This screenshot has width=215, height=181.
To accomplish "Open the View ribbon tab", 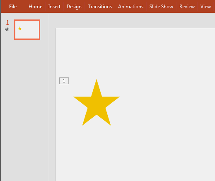I will coord(205,7).
